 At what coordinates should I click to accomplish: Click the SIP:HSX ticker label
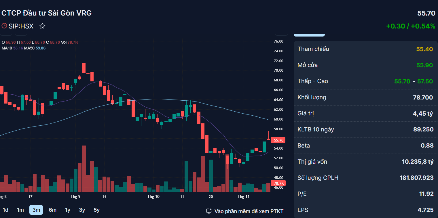tap(21, 26)
